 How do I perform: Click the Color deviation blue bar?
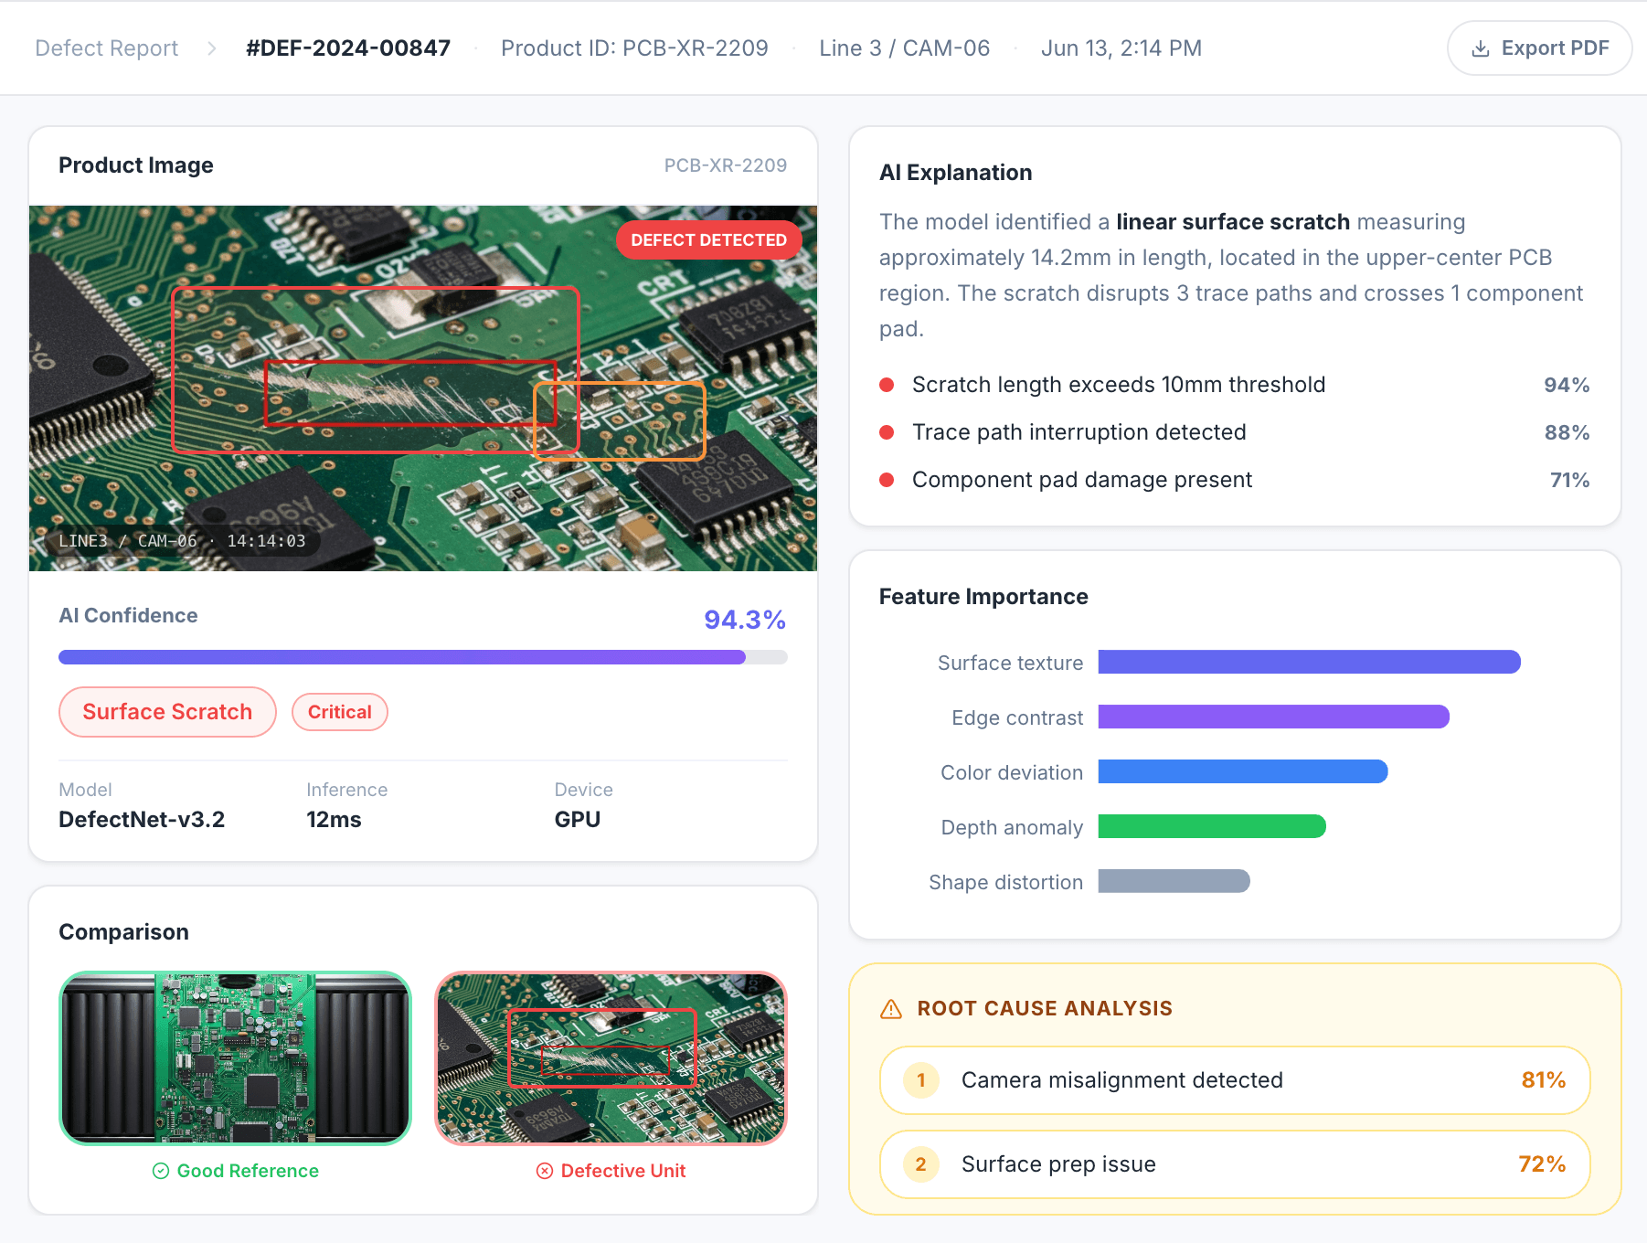[1243, 771]
